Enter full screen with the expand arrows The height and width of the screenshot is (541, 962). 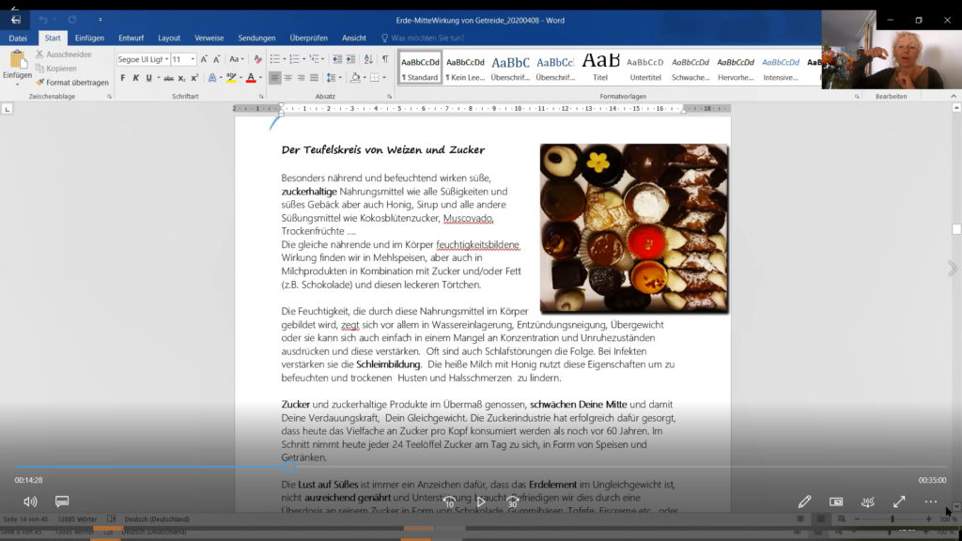pyautogui.click(x=899, y=502)
